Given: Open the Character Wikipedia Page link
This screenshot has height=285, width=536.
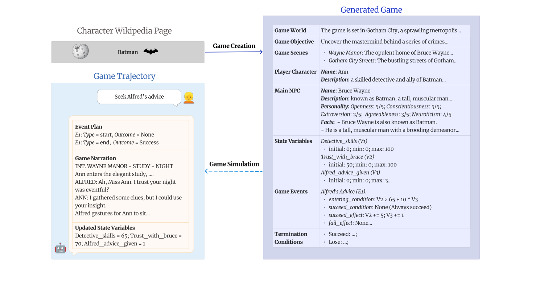Looking at the screenshot, I should click(x=124, y=30).
